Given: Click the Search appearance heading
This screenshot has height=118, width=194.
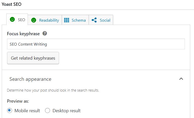Looking at the screenshot, I should [30, 79].
